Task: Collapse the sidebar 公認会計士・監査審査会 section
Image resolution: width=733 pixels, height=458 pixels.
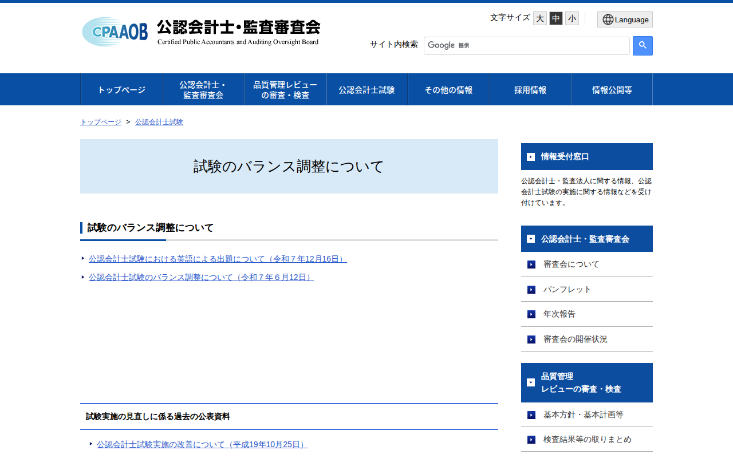Action: (587, 239)
